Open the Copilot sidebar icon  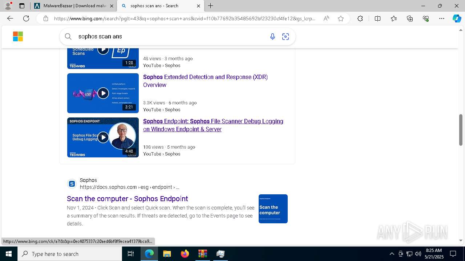[x=457, y=18]
